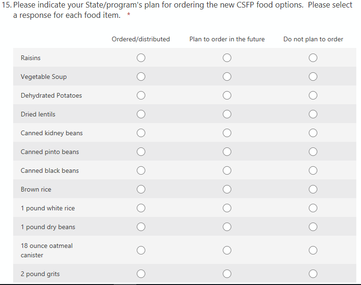Select Ordered/distributed for Vegetable Soup

coord(141,77)
